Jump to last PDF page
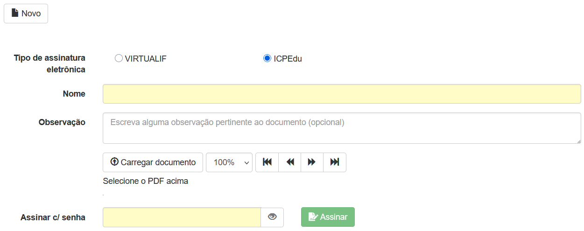This screenshot has width=584, height=231. (335, 162)
